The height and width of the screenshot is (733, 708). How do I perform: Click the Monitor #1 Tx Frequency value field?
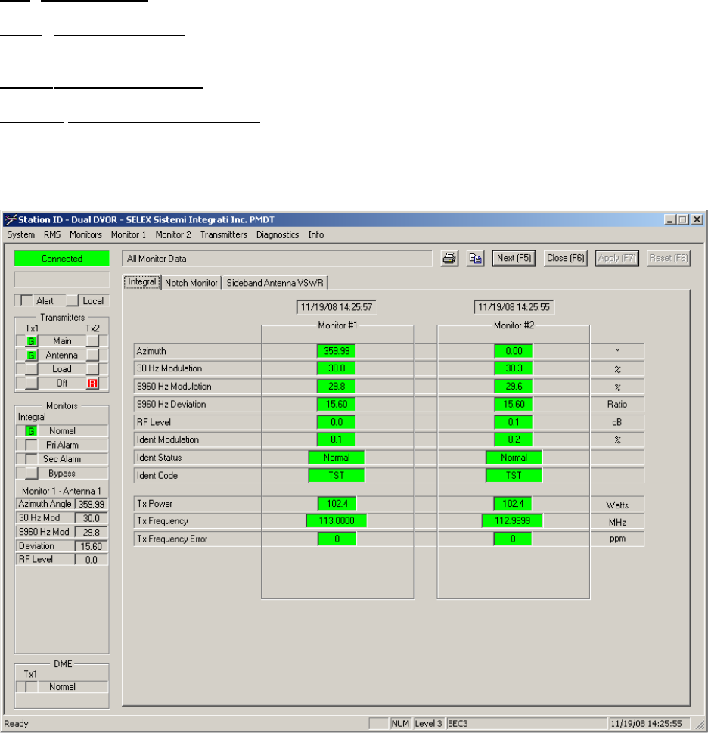(337, 520)
